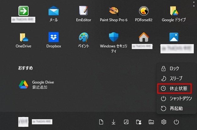Open the File Explorer shortcut
This screenshot has width=197, height=130.
click(x=151, y=122)
